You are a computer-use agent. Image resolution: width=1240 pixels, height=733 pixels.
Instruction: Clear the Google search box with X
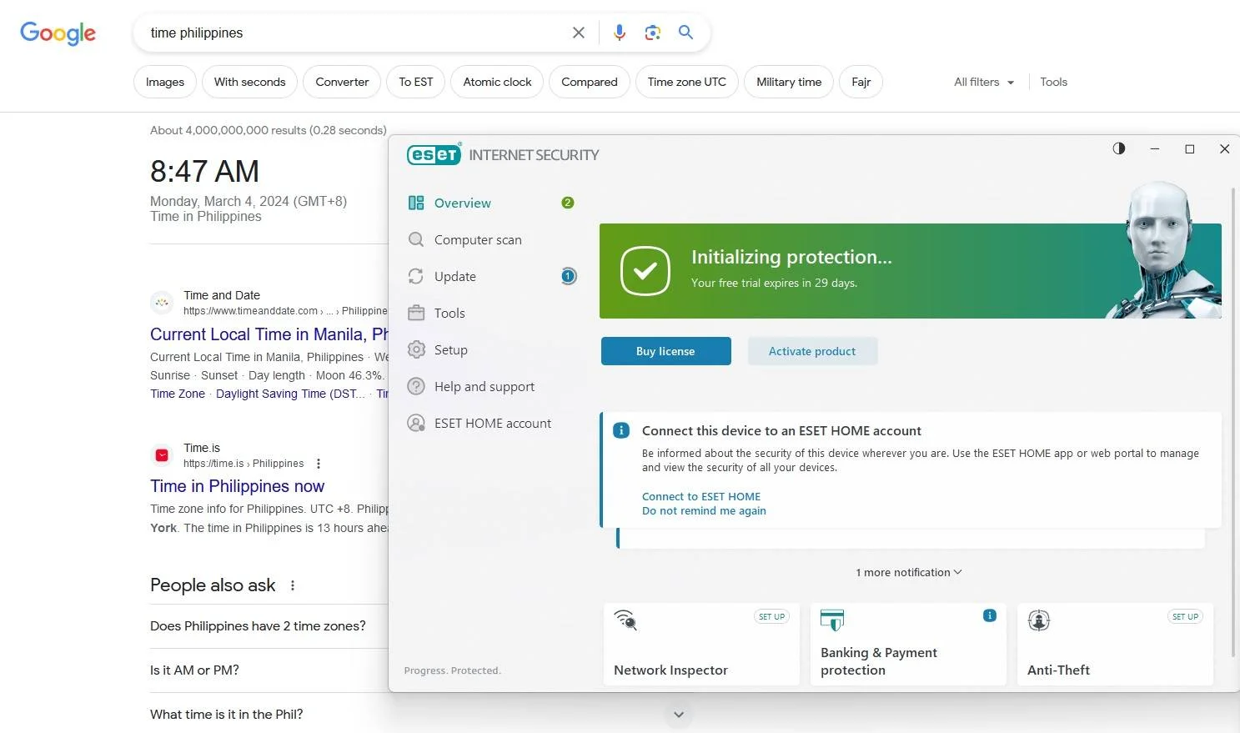[579, 33]
